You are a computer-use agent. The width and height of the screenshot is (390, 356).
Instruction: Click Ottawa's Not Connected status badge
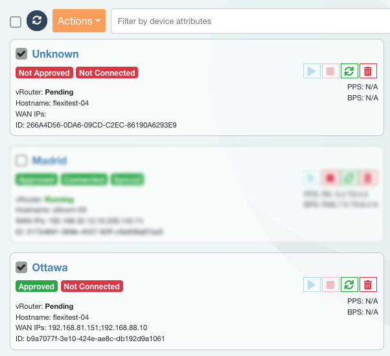point(91,287)
